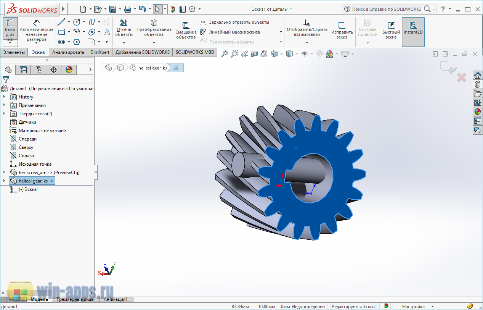
Task: Open View Orientation cube icon
Action: pyautogui.click(x=274, y=54)
